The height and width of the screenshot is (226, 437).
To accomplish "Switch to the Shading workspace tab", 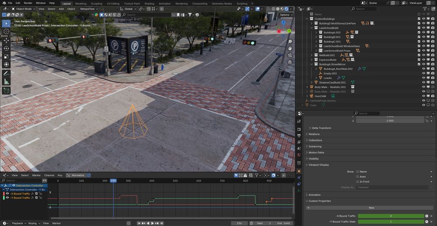I will [x=149, y=3].
